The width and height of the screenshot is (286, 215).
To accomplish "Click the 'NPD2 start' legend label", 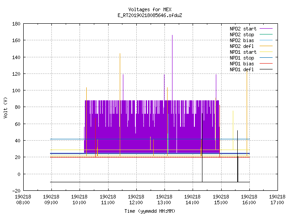I will 243,29.
